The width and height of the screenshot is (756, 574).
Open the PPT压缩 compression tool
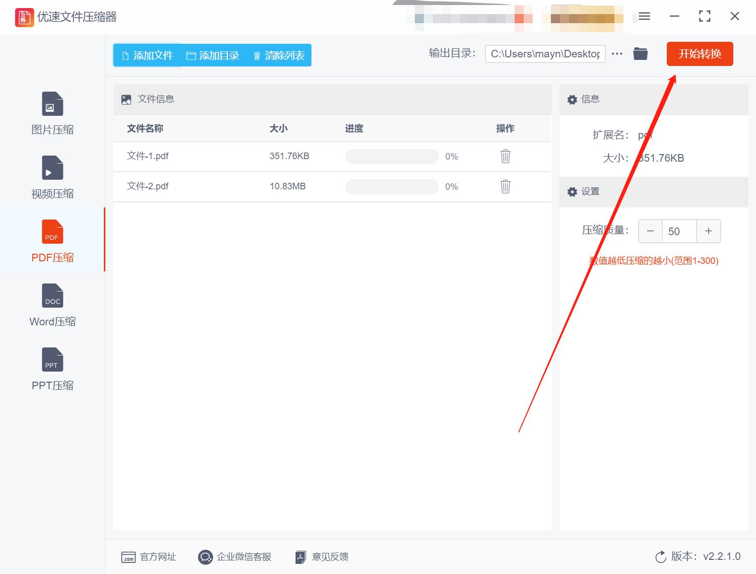click(x=52, y=369)
